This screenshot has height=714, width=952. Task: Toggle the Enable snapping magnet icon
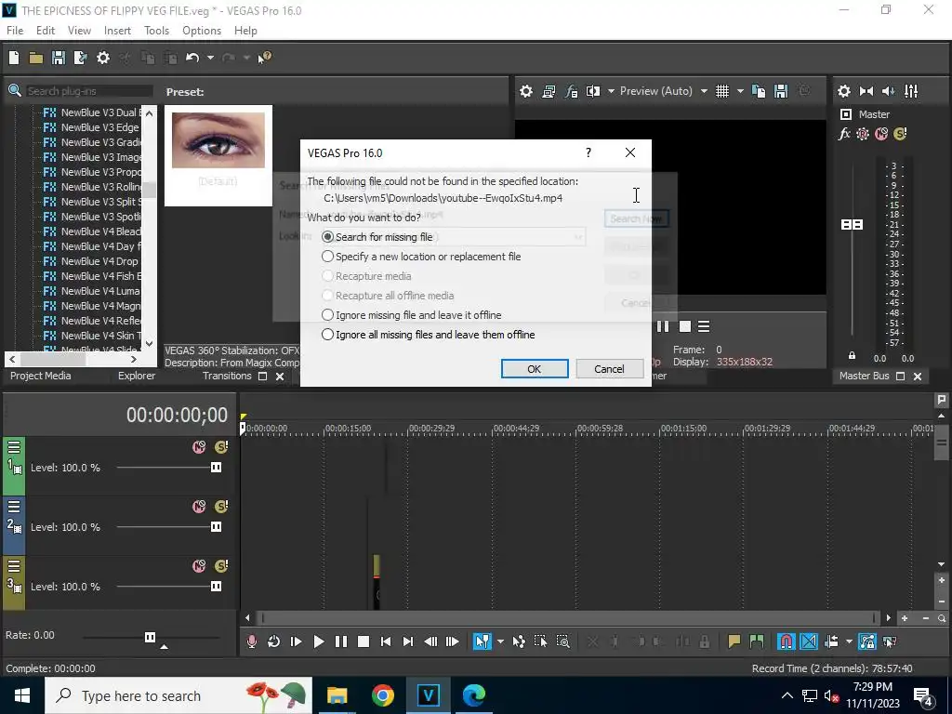pyautogui.click(x=786, y=641)
